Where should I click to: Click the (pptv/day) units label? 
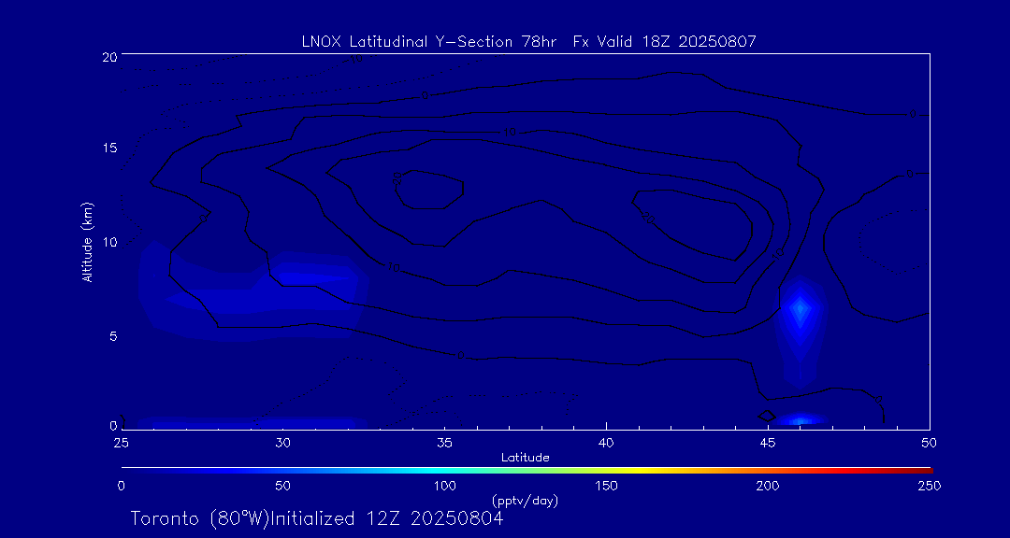(526, 501)
